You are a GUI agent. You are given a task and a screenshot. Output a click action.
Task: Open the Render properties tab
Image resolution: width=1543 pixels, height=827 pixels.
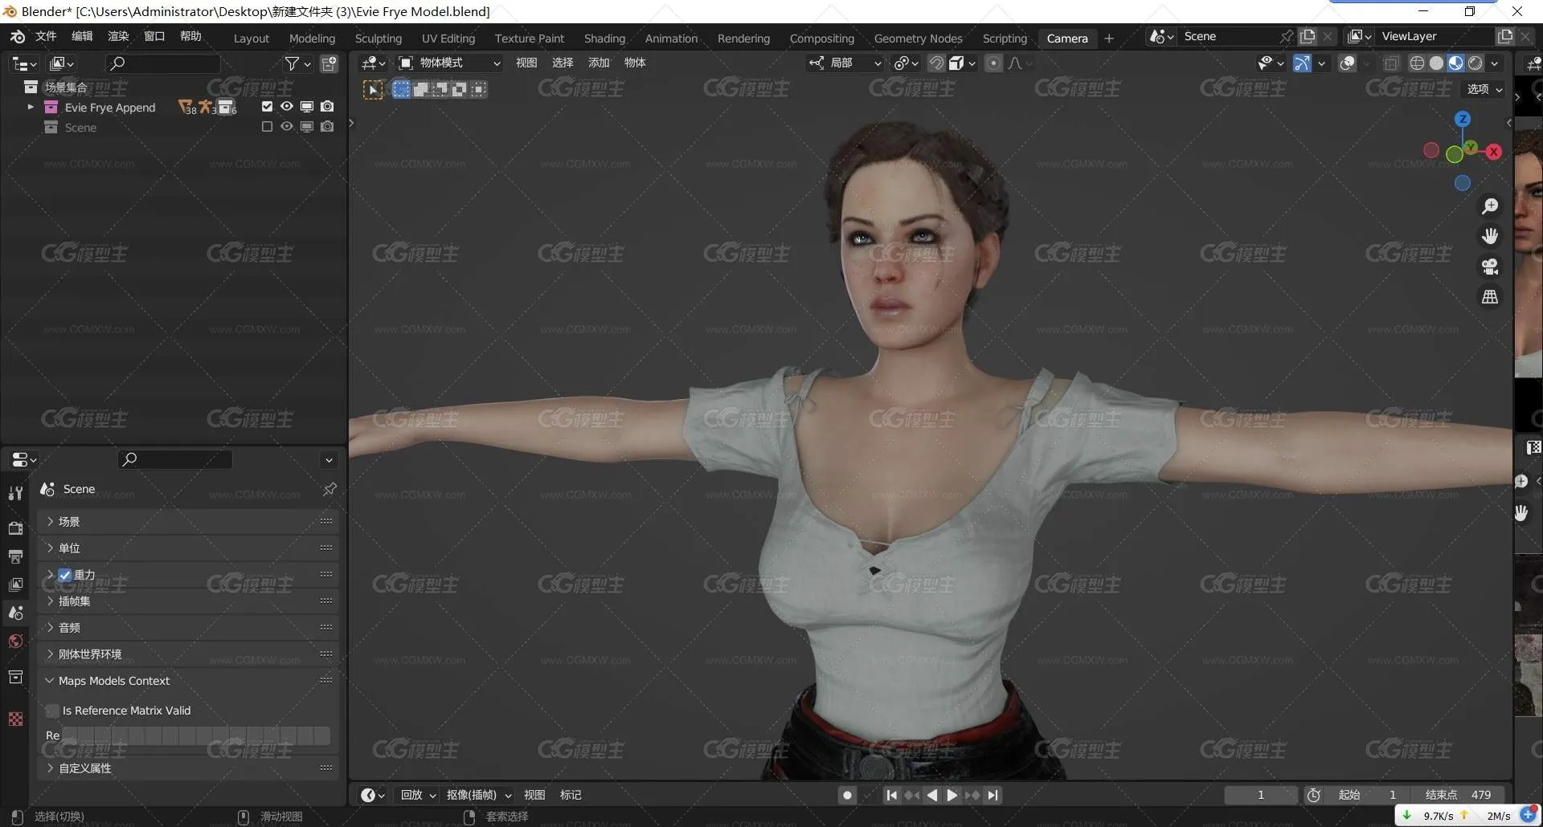[x=15, y=528]
